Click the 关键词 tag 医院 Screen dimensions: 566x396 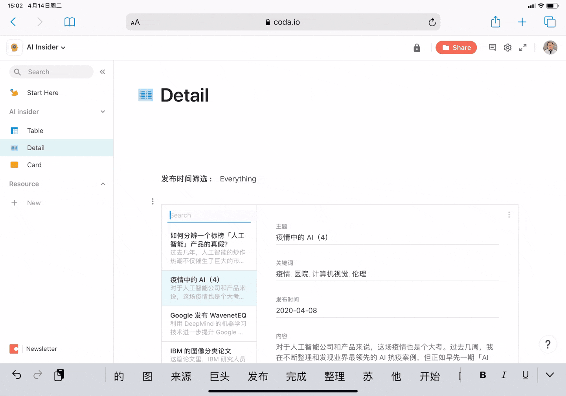[x=301, y=274]
